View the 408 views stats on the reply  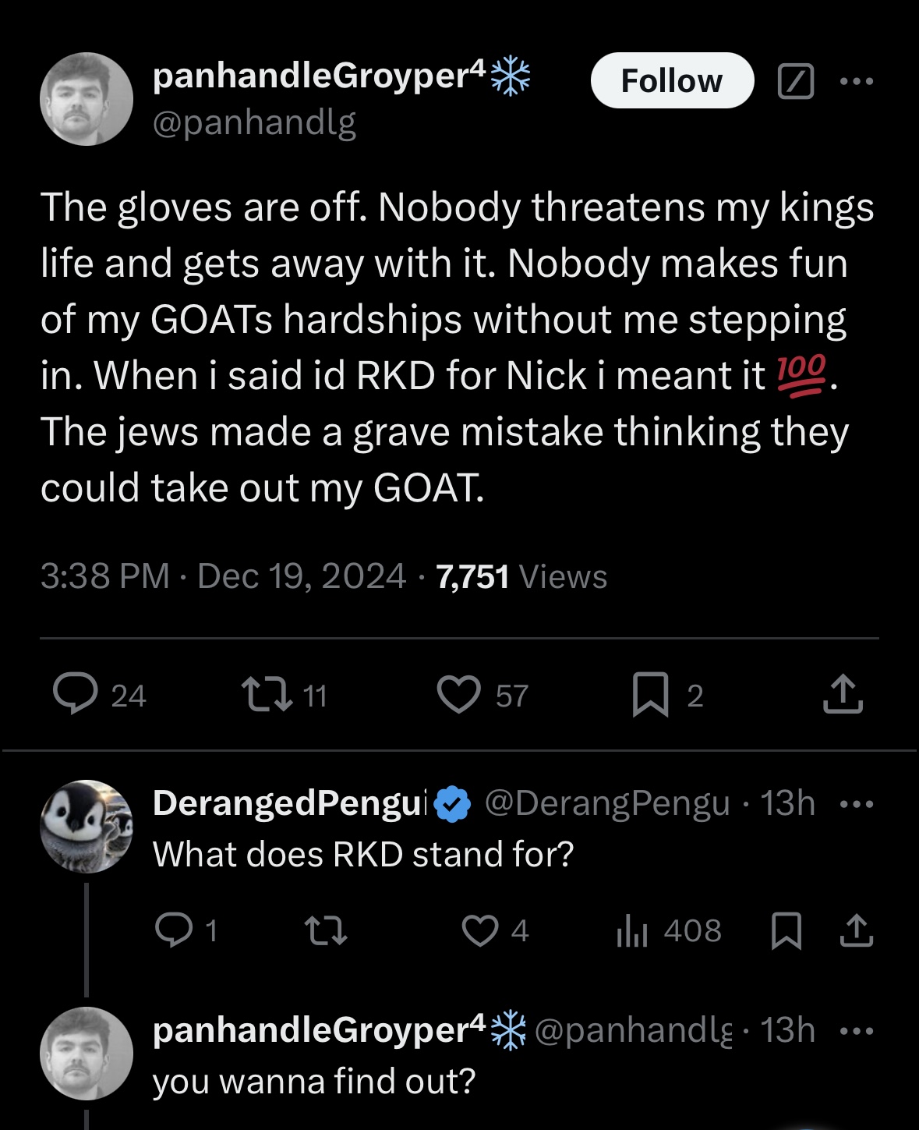click(x=669, y=930)
